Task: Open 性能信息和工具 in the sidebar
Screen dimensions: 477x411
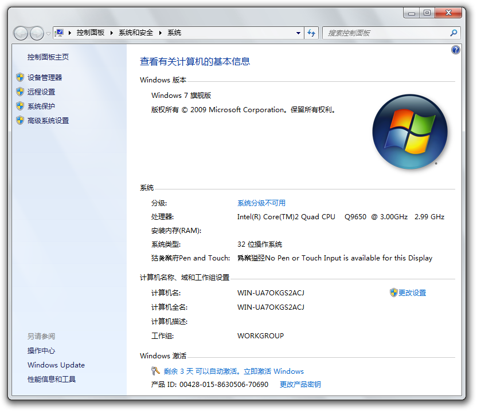Action: [52, 380]
